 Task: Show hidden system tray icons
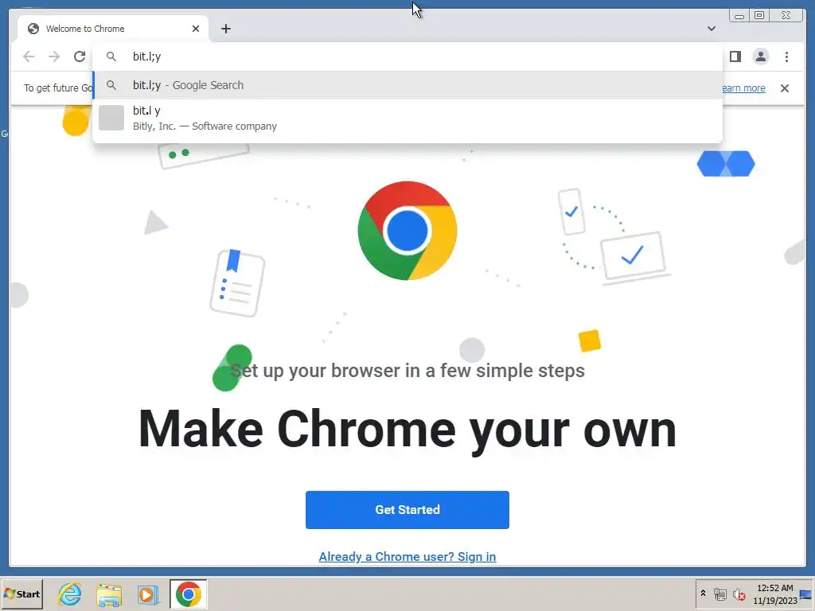tap(703, 593)
